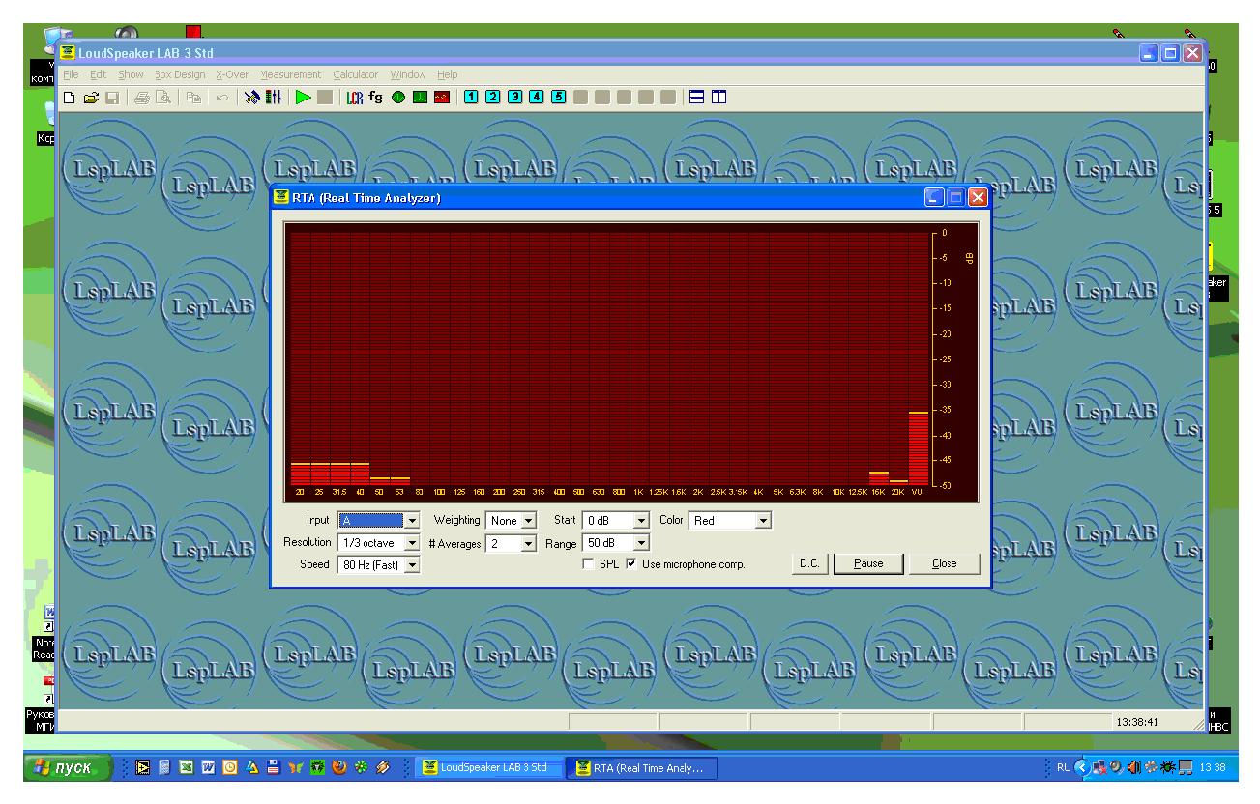Click the Pause button
The width and height of the screenshot is (1260, 804).
pos(868,563)
